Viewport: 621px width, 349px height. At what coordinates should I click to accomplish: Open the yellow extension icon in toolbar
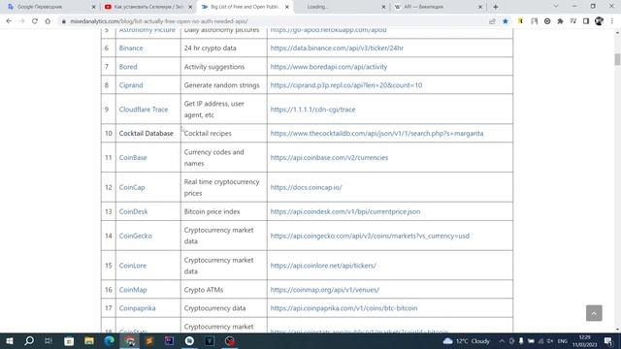(x=520, y=21)
